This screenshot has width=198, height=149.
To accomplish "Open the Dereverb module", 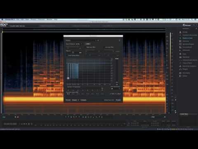I will point(186,50).
